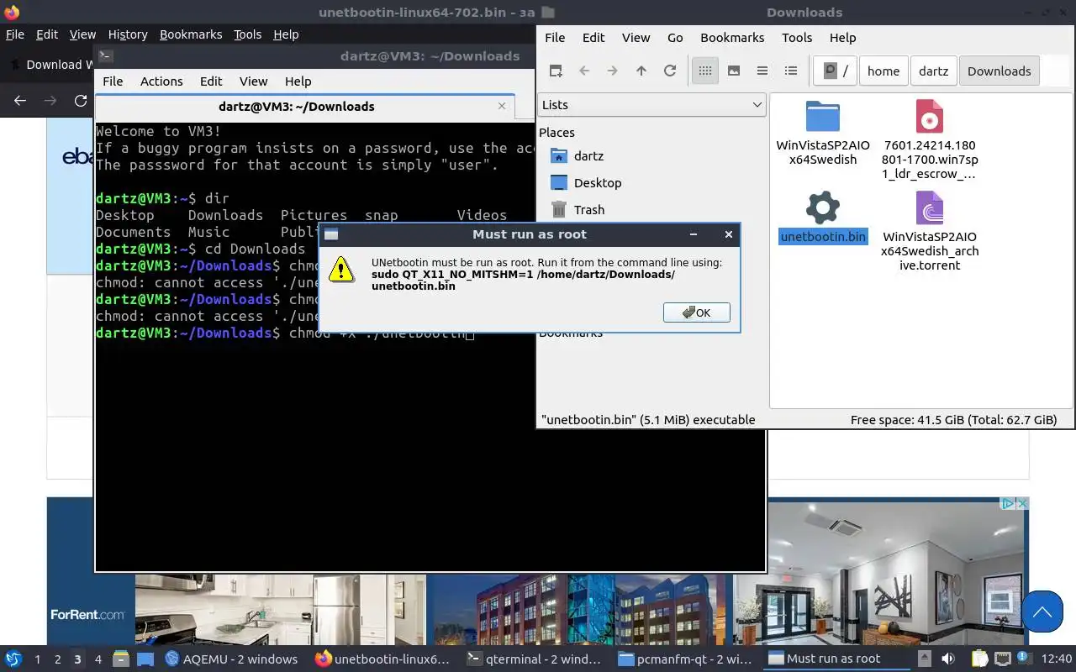The height and width of the screenshot is (672, 1076).
Task: Click Firefox back arrow button
Action: pos(20,101)
